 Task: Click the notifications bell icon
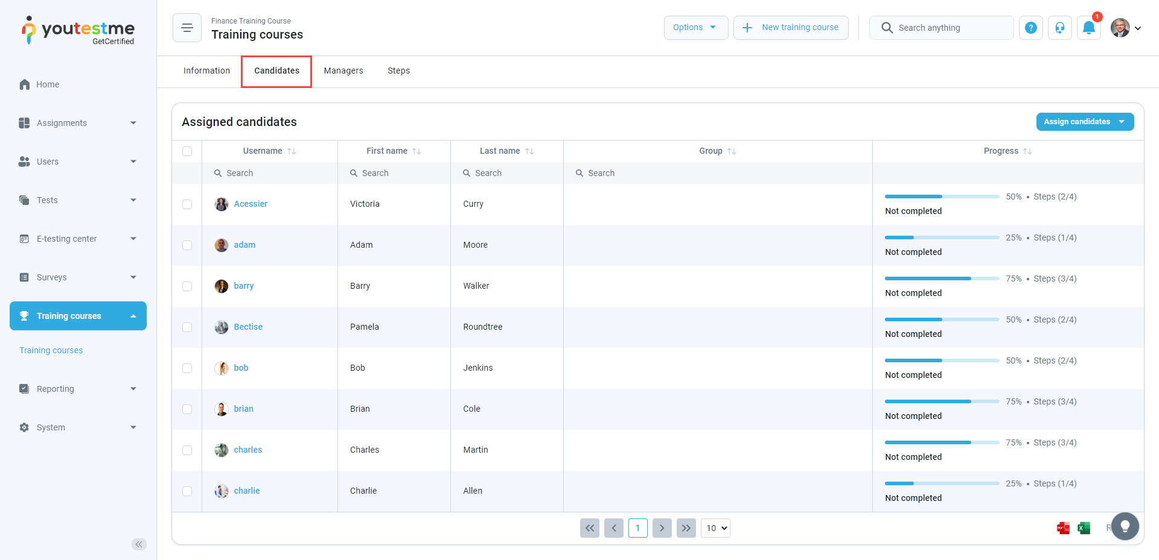click(x=1088, y=28)
